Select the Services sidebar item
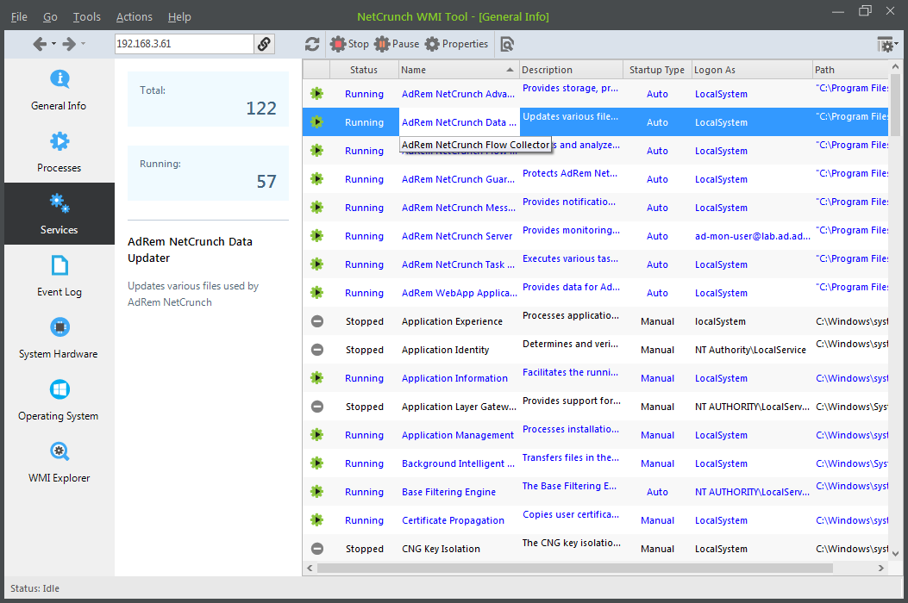Screen dimensions: 908x603 click(x=59, y=214)
